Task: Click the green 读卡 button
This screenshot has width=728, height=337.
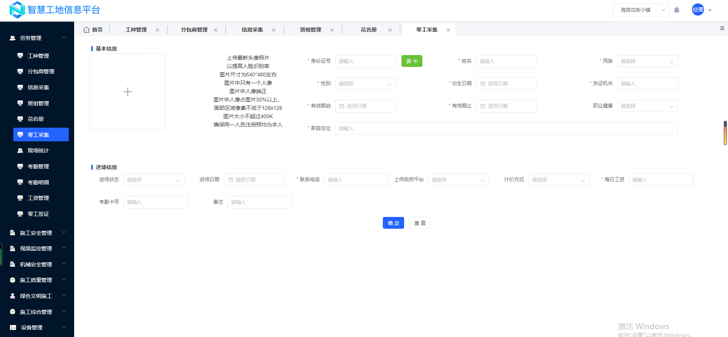Action: click(412, 61)
